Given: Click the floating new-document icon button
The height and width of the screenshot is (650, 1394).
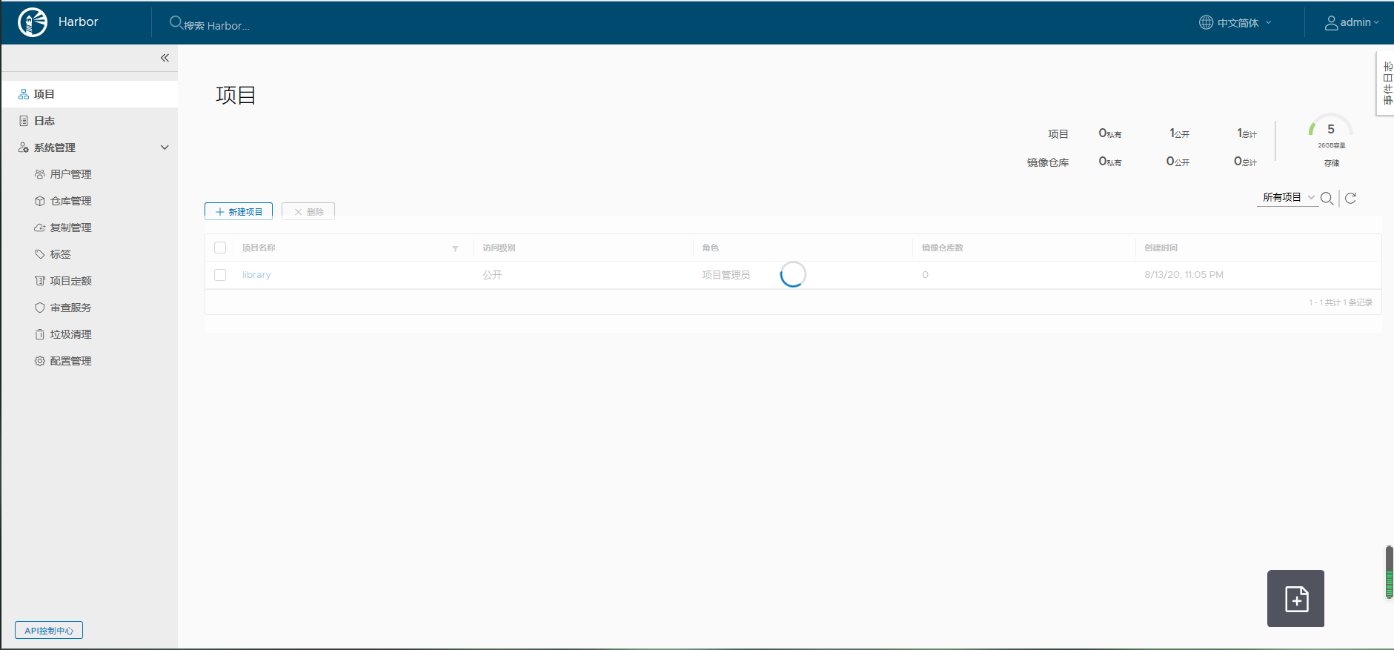Looking at the screenshot, I should (x=1295, y=598).
